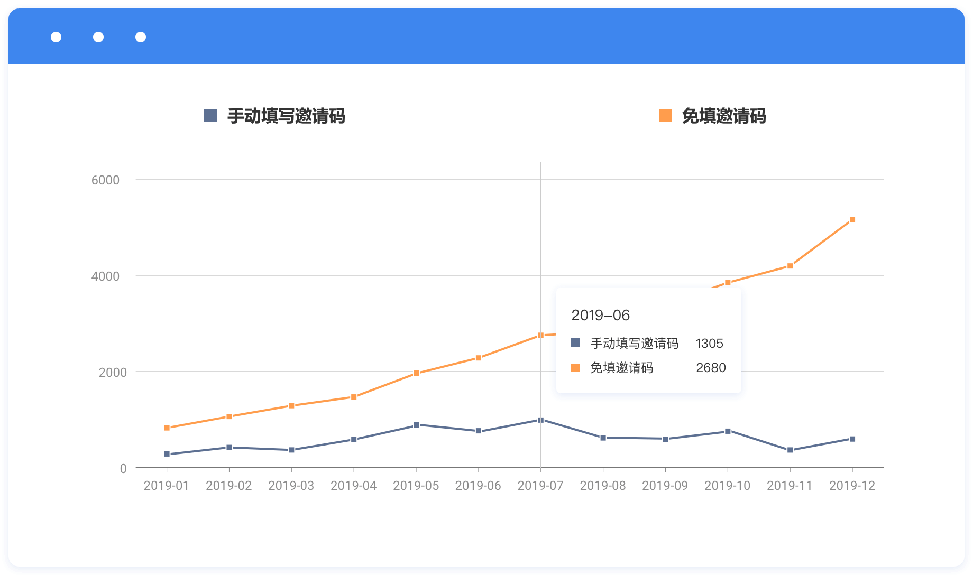Click the 2019-04 x-axis label
Screen dimensions: 973x575
coord(354,486)
